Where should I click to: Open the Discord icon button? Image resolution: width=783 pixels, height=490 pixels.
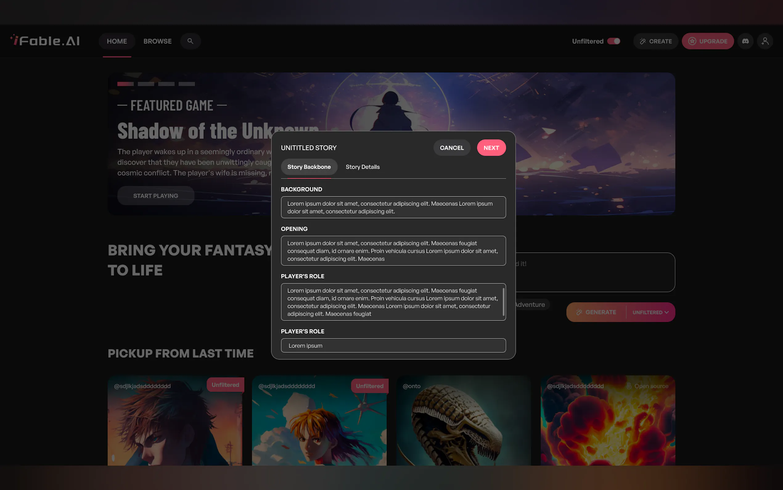745,41
